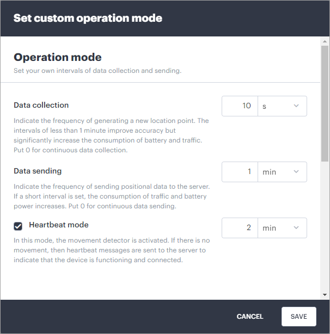330x334 pixels.
Task: Toggle the Heartbeat mode checkbox
Action: pos(18,226)
